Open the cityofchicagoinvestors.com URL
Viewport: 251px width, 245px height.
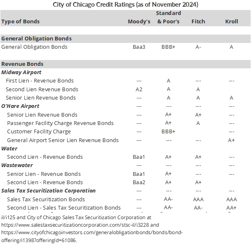pyautogui.click(x=92, y=232)
